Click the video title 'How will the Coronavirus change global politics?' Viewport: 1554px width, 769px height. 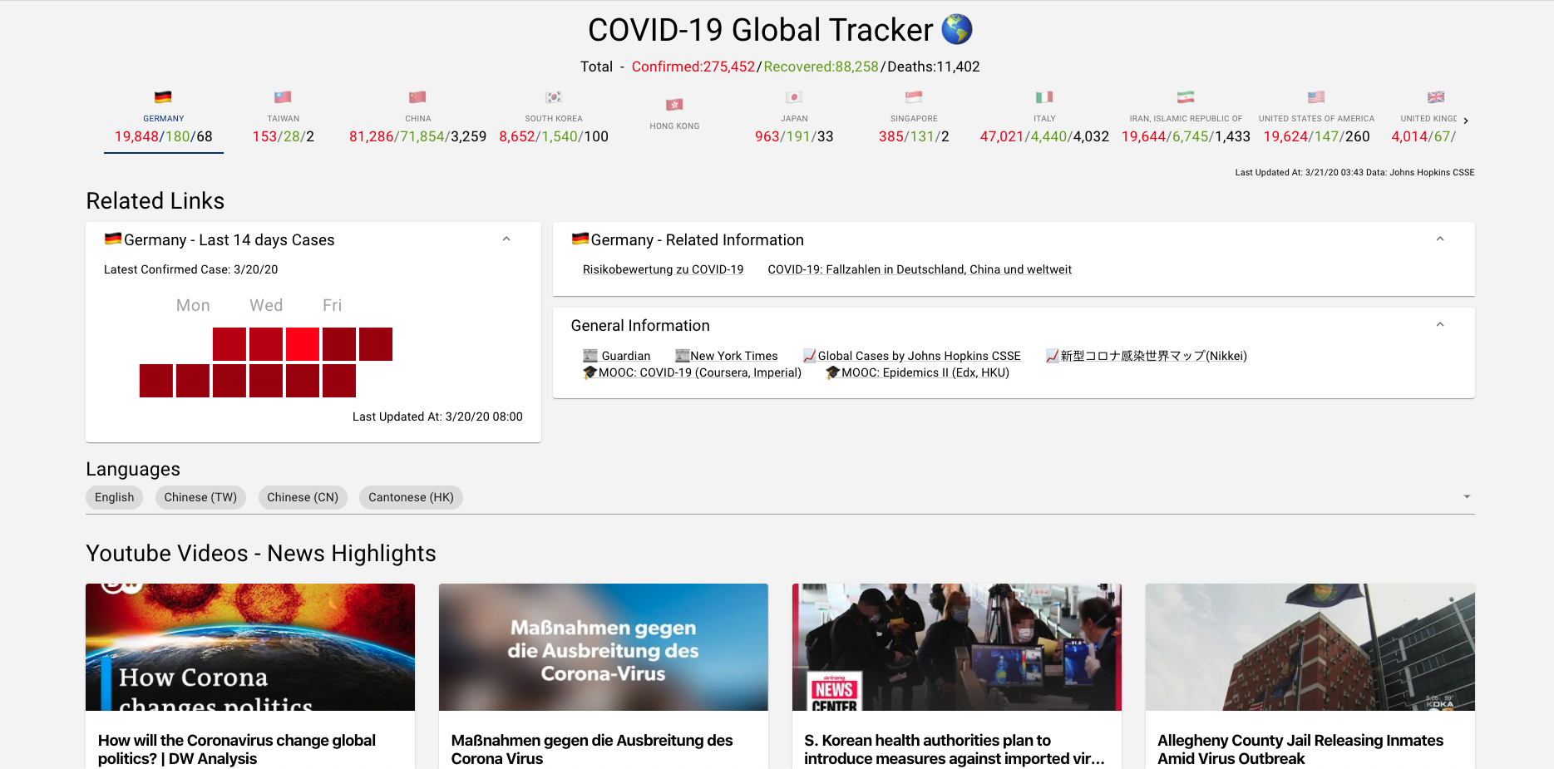237,749
